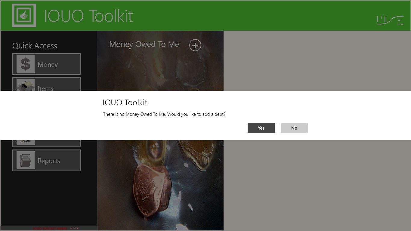Dismiss the prompt by choosing No
This screenshot has height=231, width=411.
pyautogui.click(x=294, y=128)
